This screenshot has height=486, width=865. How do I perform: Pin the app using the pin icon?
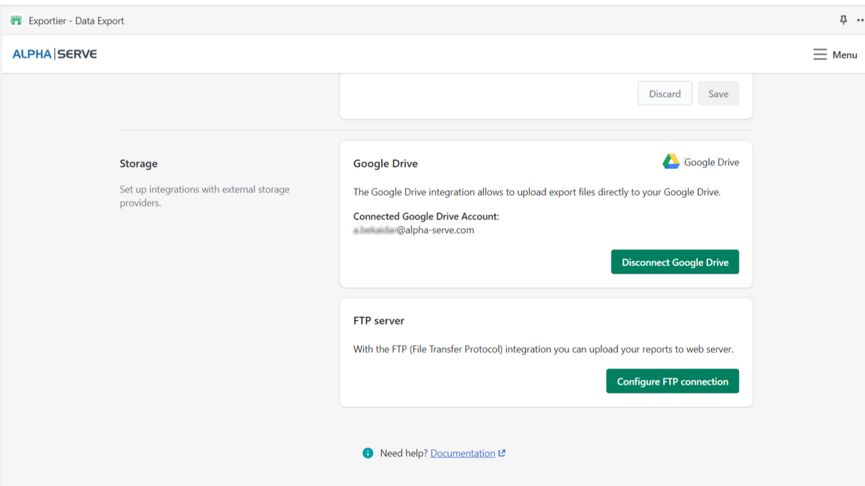843,20
